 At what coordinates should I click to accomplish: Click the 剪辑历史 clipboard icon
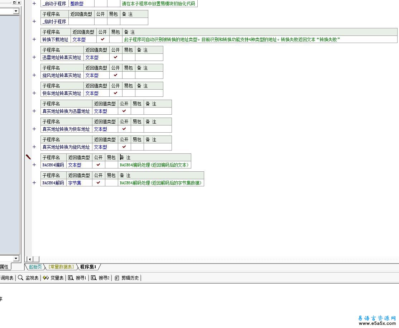[117, 278]
